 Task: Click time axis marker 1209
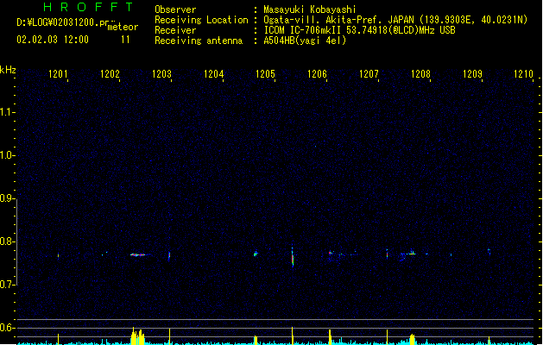pos(472,74)
